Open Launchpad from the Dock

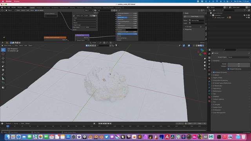tap(13, 137)
